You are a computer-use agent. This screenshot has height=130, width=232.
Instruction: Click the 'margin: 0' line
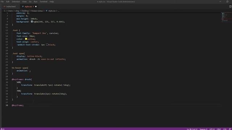pos(22,16)
